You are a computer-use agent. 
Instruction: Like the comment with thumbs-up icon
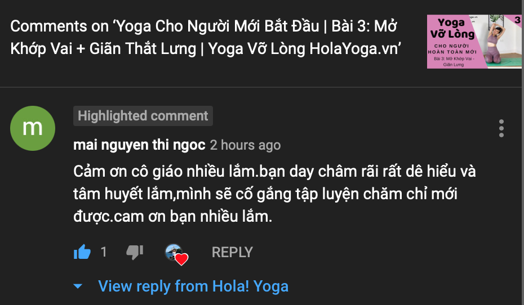tap(82, 252)
